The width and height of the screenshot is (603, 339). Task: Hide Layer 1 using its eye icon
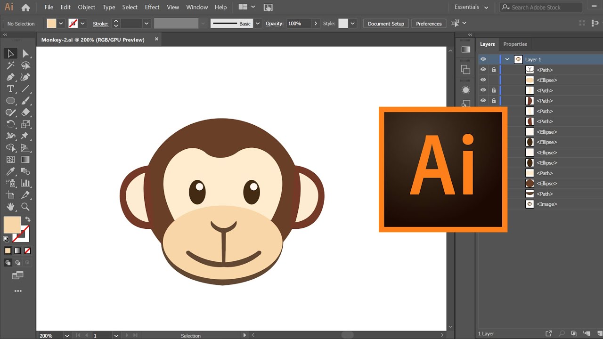(483, 59)
